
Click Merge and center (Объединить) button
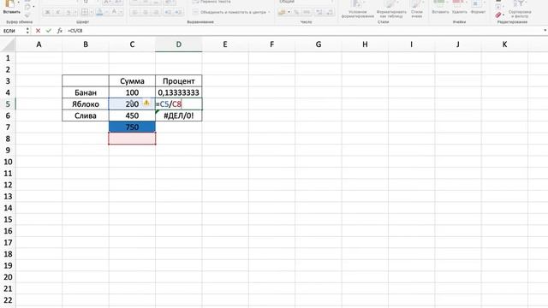point(229,12)
